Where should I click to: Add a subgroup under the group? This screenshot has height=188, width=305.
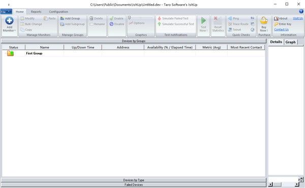click(72, 24)
